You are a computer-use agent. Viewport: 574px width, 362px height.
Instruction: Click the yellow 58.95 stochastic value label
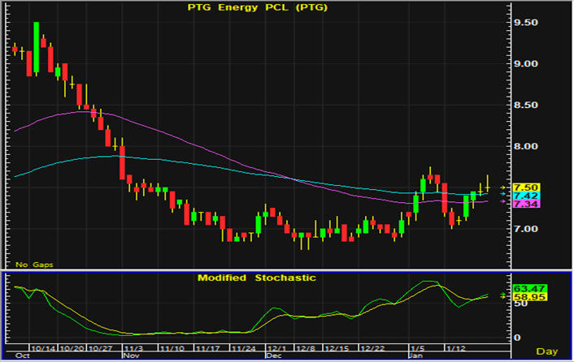pyautogui.click(x=530, y=297)
